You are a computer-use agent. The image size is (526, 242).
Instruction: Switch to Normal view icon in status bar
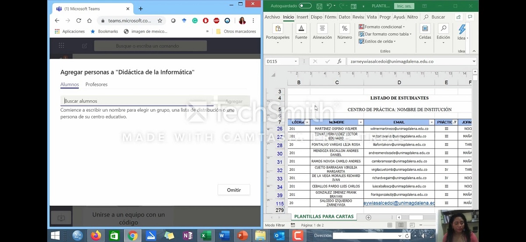pyautogui.click(x=390, y=225)
